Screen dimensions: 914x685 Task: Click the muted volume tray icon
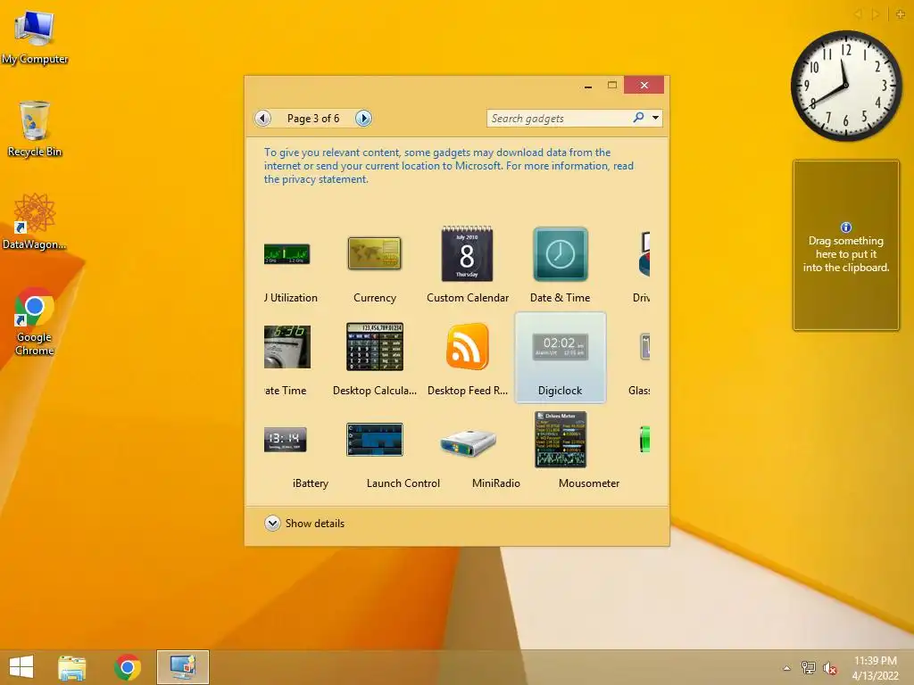click(829, 668)
